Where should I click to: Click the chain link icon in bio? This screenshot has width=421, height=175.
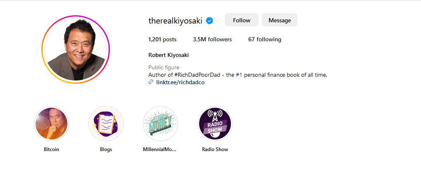tap(151, 82)
